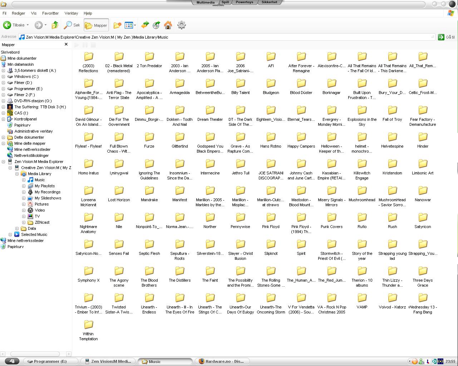Screen dimensions: 458x366
Task: Collapse the Zen Vision:M Media Explorer node
Action: (x=3, y=162)
